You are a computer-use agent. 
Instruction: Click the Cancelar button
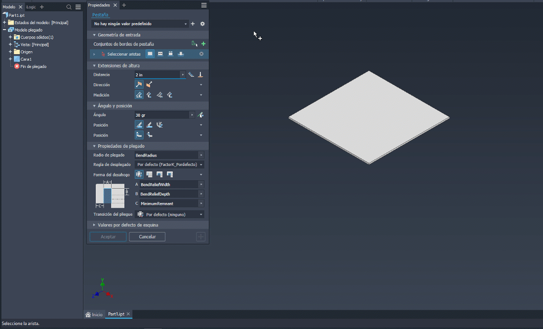click(x=147, y=237)
